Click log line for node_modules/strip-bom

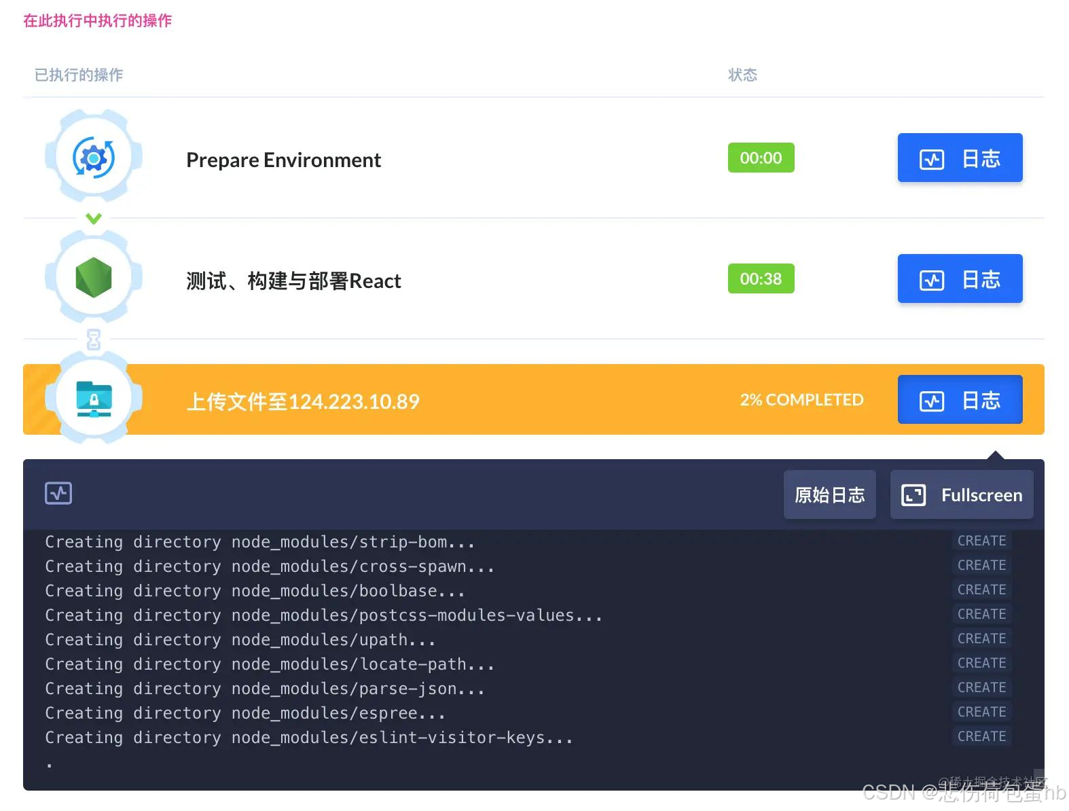coord(259,542)
